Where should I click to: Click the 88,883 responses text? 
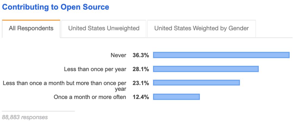pyautogui.click(x=25, y=117)
